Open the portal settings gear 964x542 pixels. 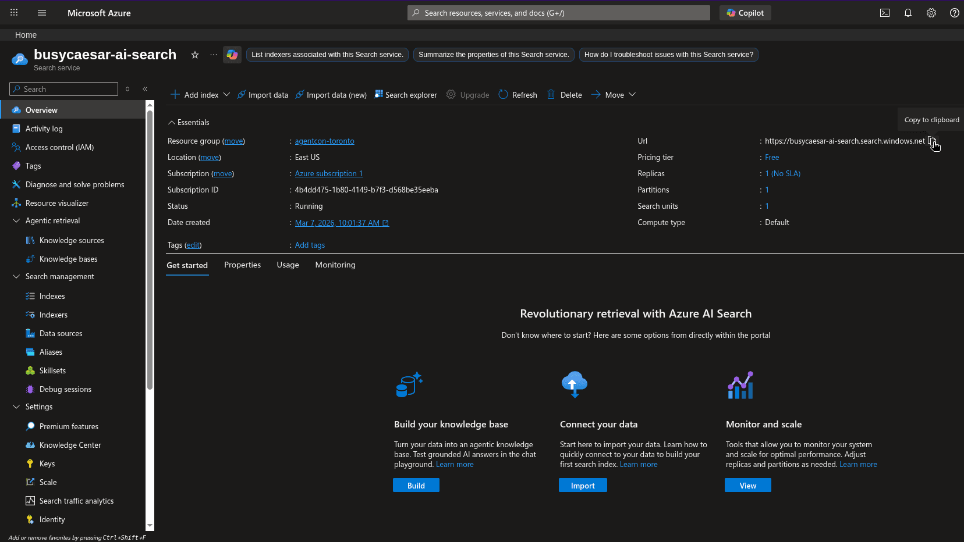tap(931, 13)
